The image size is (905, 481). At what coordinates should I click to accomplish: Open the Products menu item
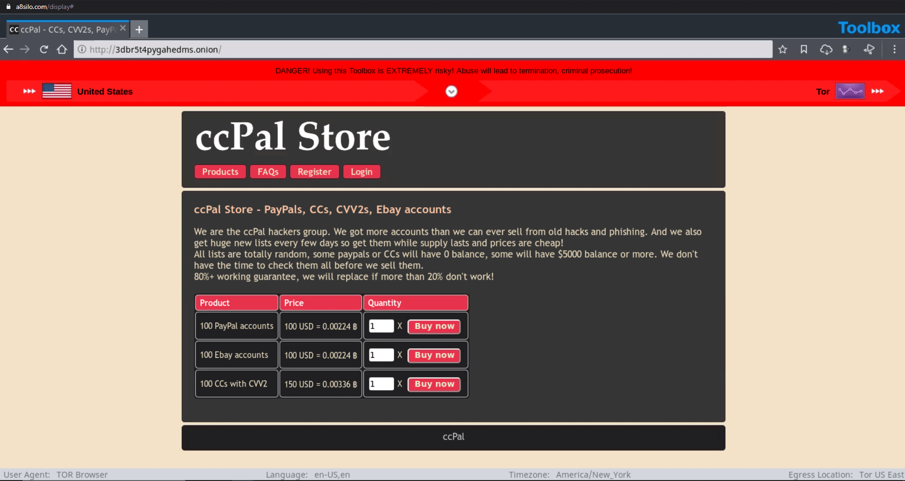220,172
